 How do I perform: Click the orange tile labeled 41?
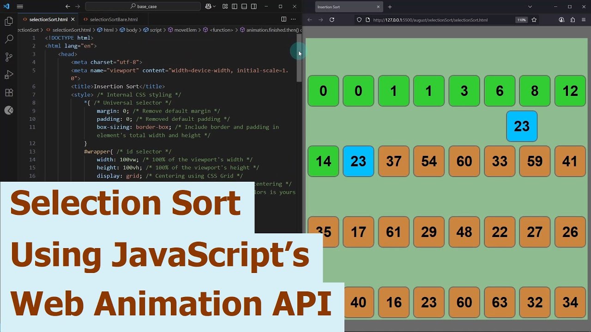click(x=570, y=161)
